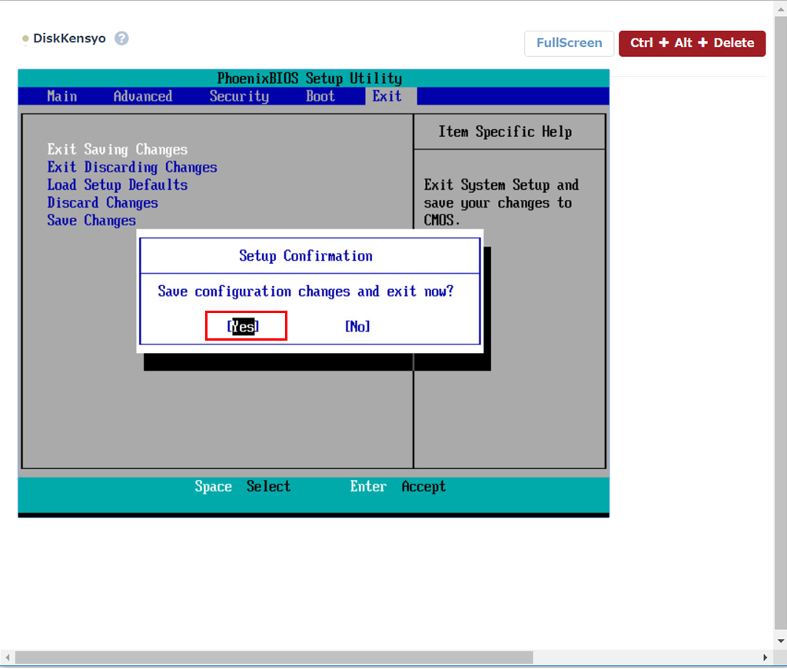The height and width of the screenshot is (669, 787).
Task: Click the vertical scrollbar up arrow
Action: tap(781, 8)
